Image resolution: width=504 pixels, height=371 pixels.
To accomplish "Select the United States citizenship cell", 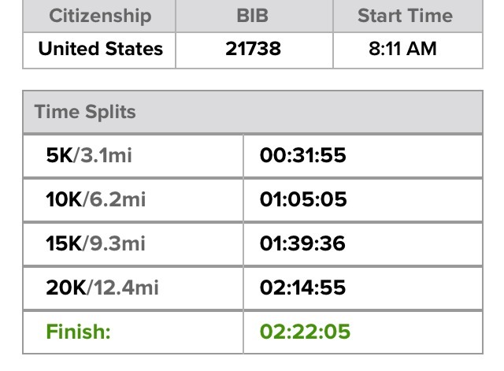I will pyautogui.click(x=100, y=49).
